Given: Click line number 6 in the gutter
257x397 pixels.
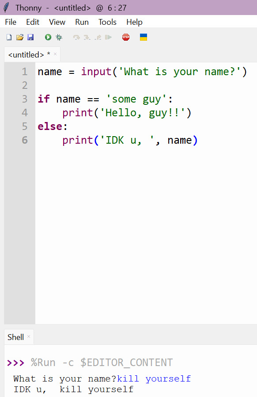Looking at the screenshot, I should pos(25,140).
